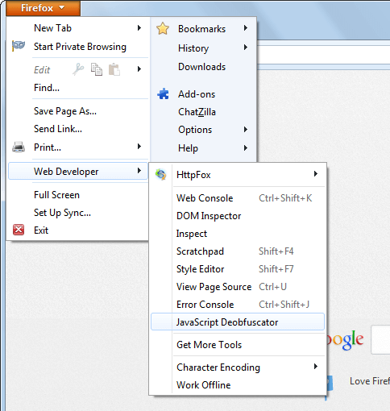Expand the History submenu arrow
The height and width of the screenshot is (411, 390).
pos(245,48)
